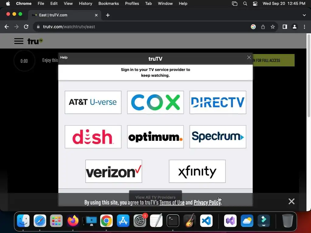Pick Verizon as TV provider
This screenshot has width=311, height=233.
[114, 171]
